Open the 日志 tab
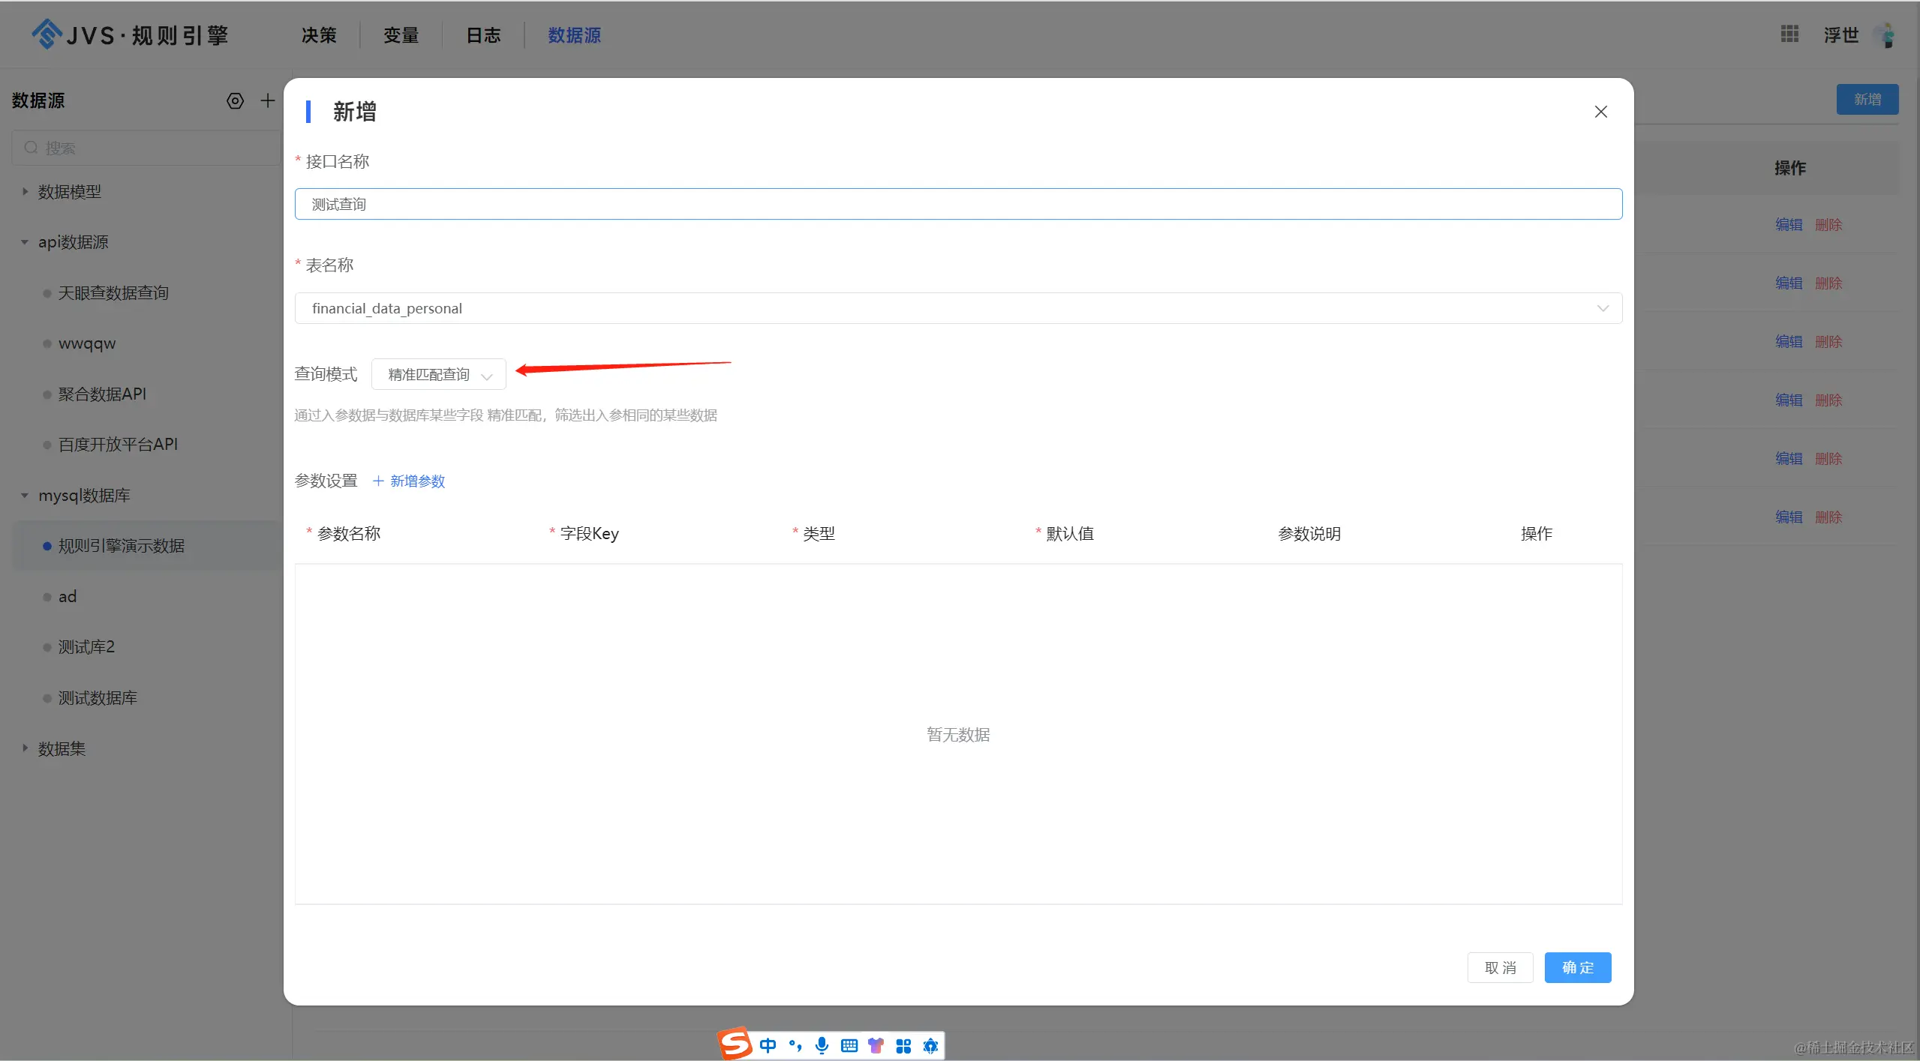Image resolution: width=1920 pixels, height=1061 pixels. click(483, 35)
